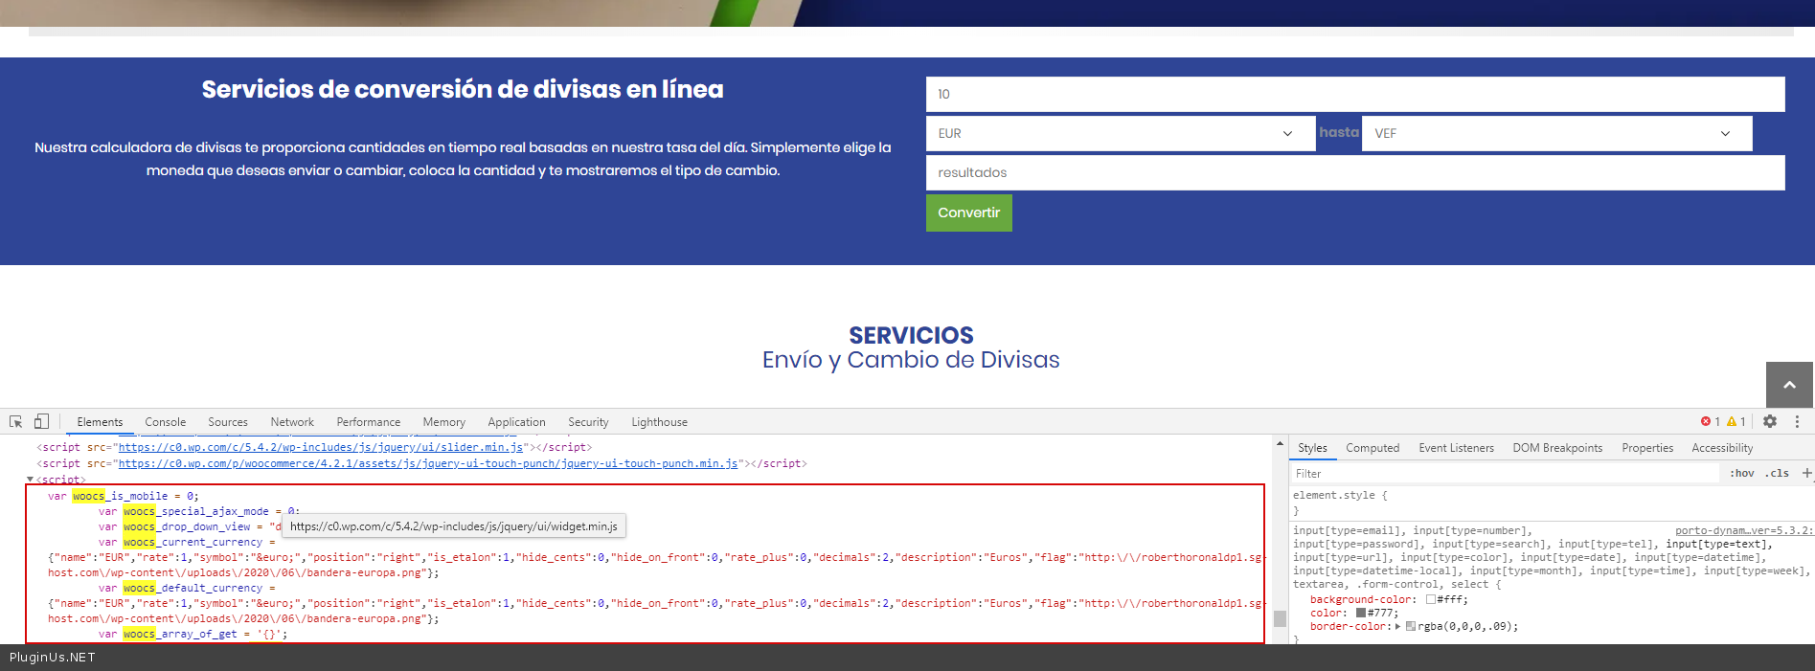Open the Computed styles tab
This screenshot has height=671, width=1815.
1372,448
